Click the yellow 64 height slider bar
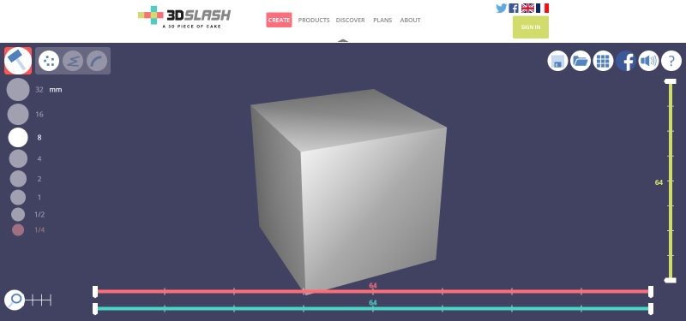686x321 pixels. point(671,181)
